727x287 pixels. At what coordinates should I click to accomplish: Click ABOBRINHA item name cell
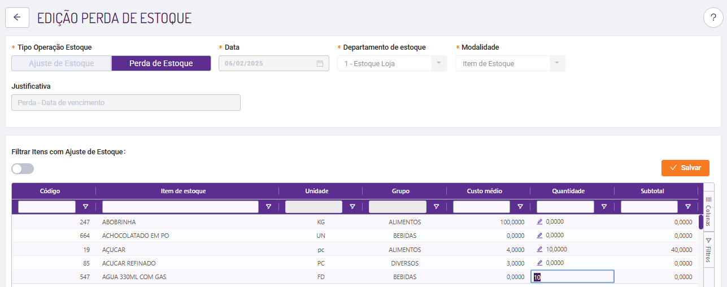(x=119, y=222)
